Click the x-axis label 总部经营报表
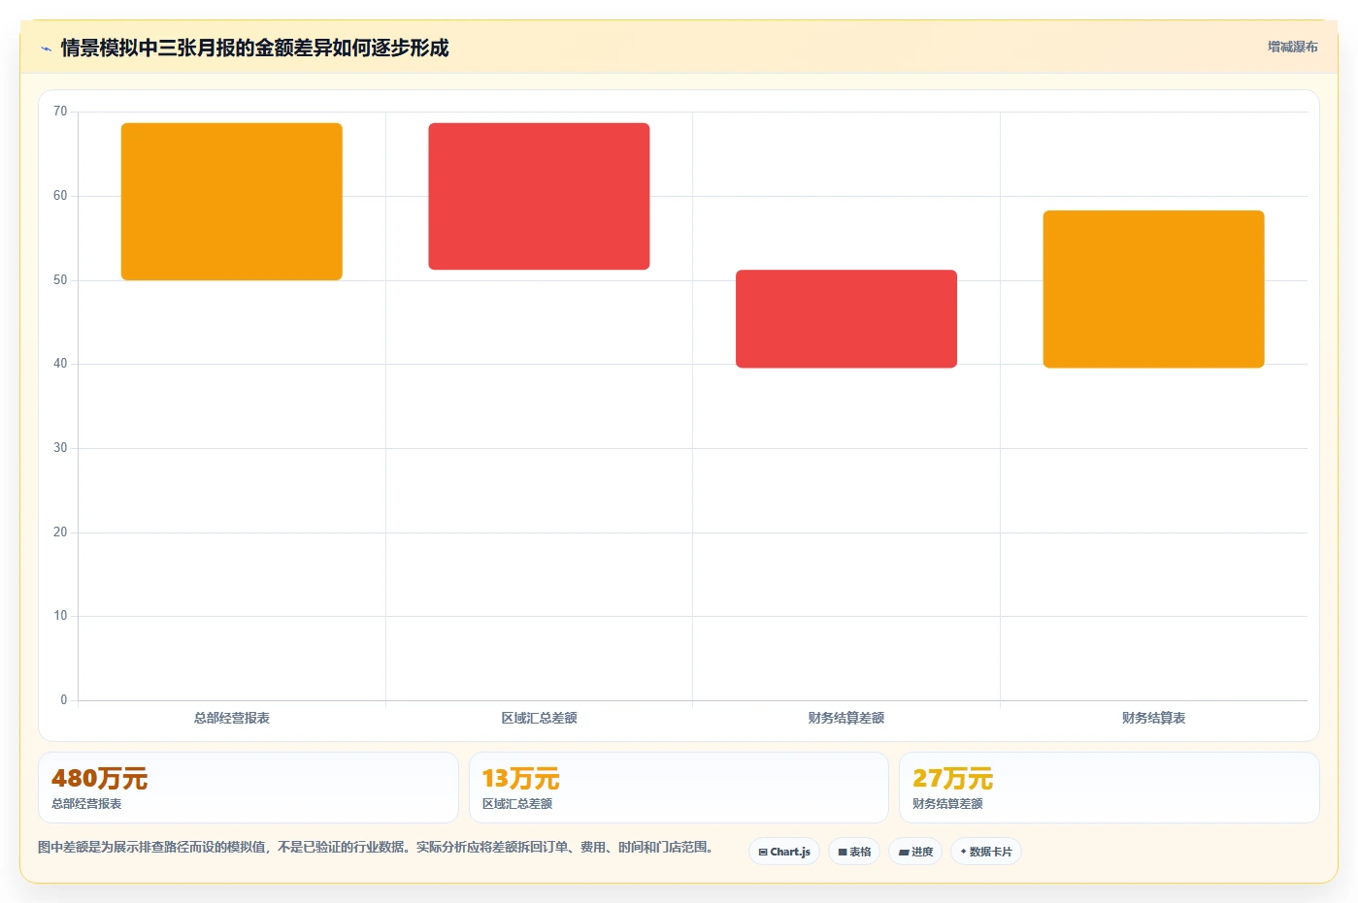This screenshot has width=1358, height=903. click(232, 718)
